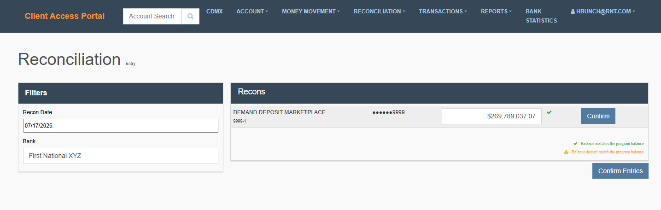Select the Bank field First National XYZ
Image resolution: width=661 pixels, height=210 pixels.
[x=121, y=156]
